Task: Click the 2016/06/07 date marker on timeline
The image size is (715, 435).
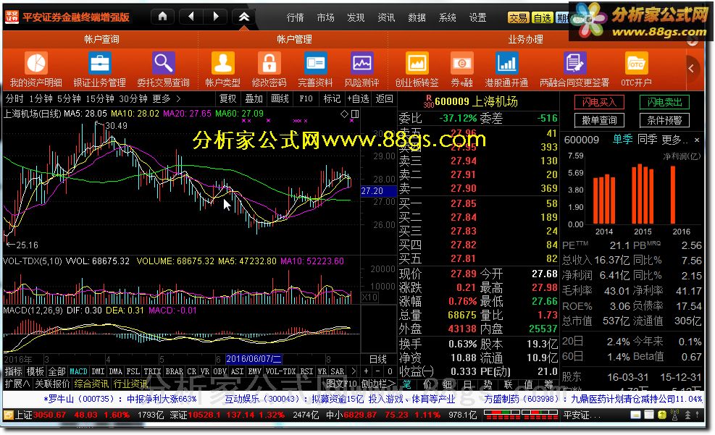Action: 254,359
